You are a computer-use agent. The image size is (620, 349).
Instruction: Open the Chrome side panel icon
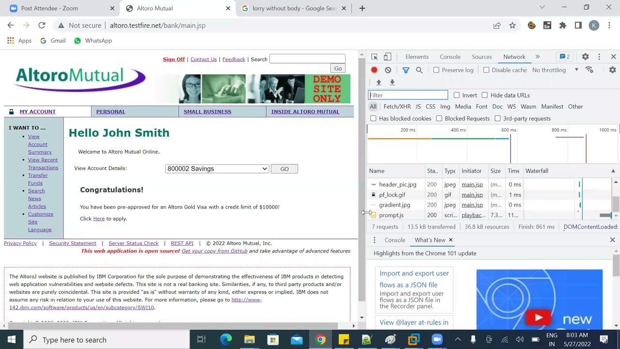[578, 25]
